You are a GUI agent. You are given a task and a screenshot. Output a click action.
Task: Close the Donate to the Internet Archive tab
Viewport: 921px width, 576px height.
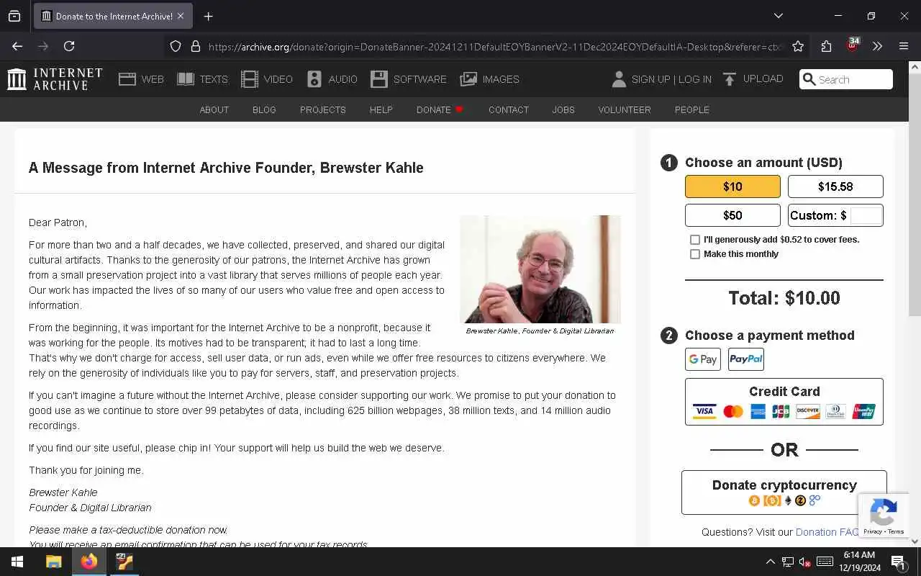click(181, 16)
